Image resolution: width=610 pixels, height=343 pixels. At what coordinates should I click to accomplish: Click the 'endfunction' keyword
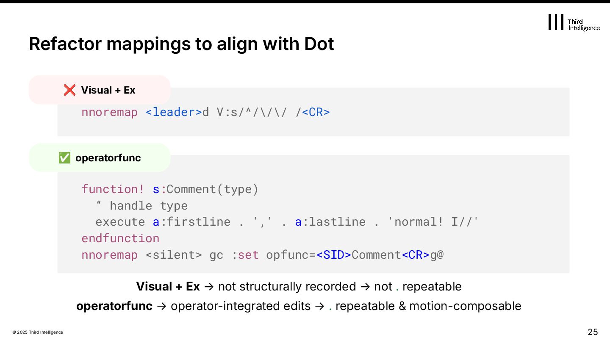[120, 238]
